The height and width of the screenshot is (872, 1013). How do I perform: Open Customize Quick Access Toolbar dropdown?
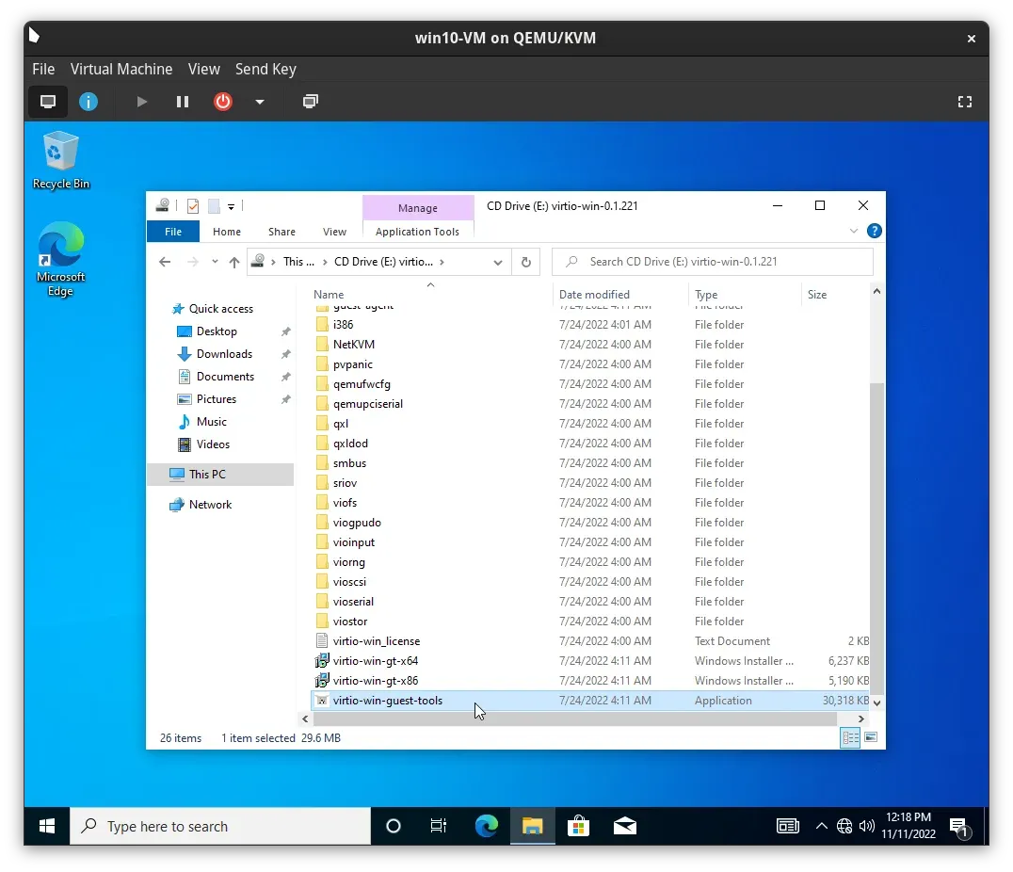pos(231,207)
